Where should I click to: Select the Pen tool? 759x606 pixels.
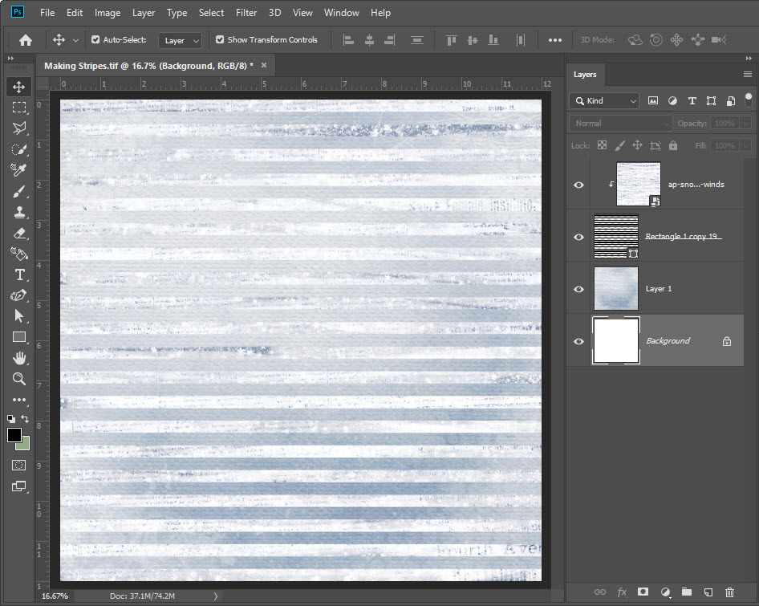tap(19, 295)
